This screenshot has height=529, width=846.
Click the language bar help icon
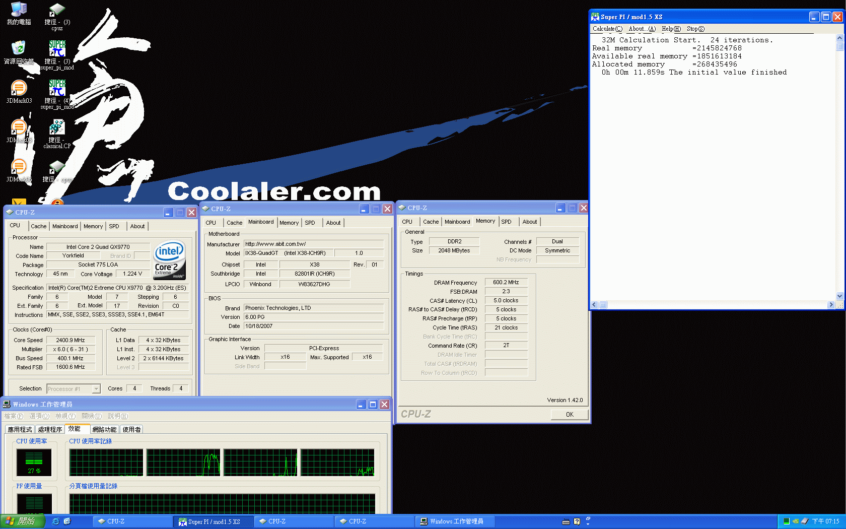577,521
